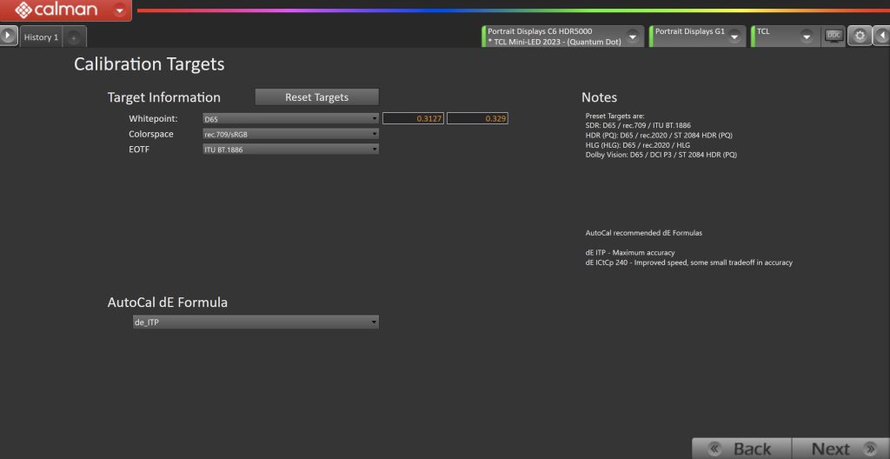Screen dimensions: 890x459
Task: Click the Reset Targets button
Action: tap(316, 97)
